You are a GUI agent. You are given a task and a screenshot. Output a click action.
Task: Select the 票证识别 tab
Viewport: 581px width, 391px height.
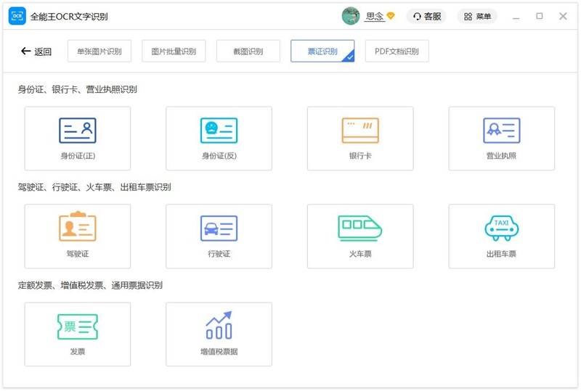322,51
